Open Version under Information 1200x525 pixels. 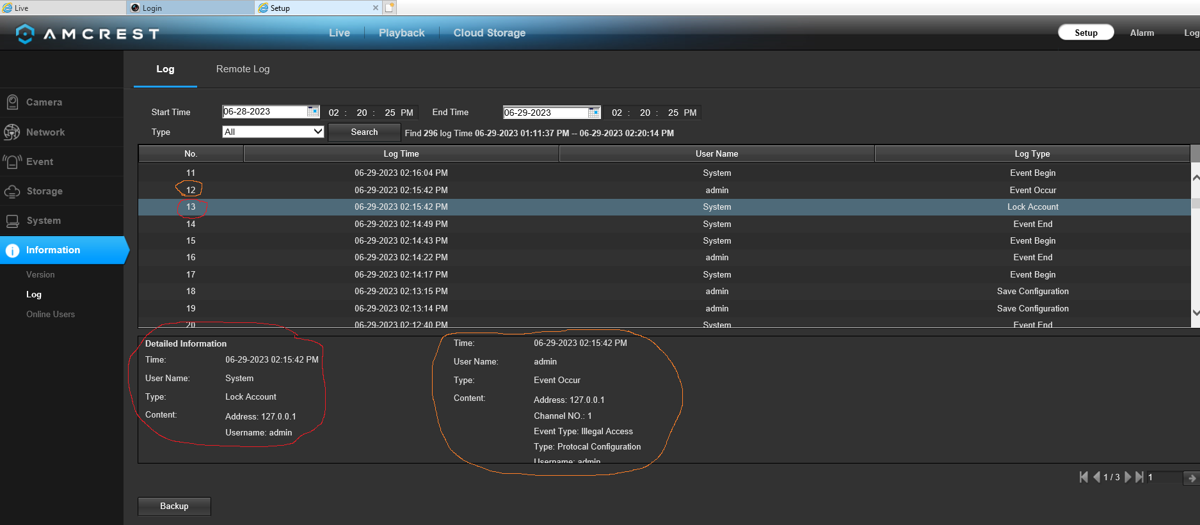[40, 274]
